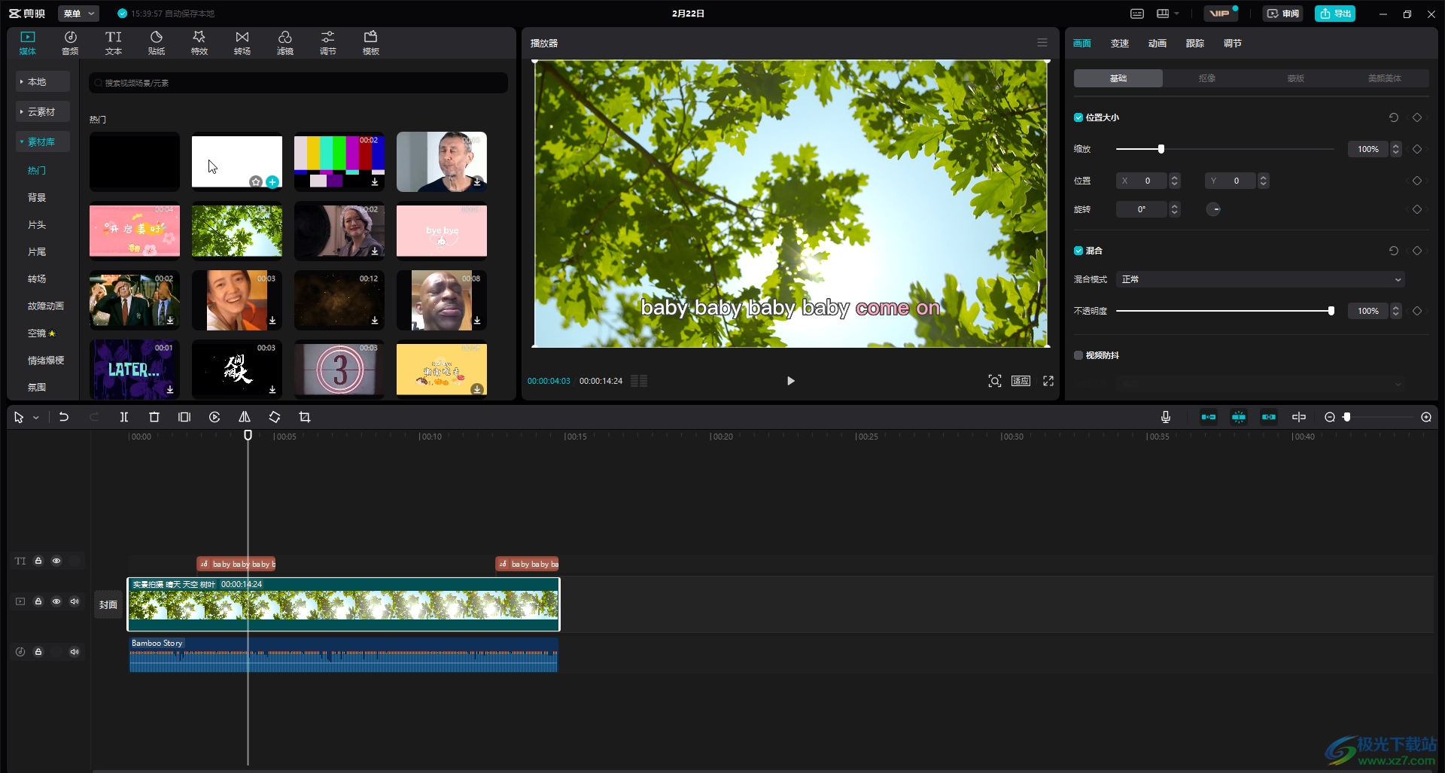Click the 适应 fit ratio button
This screenshot has height=773, width=1445.
pos(1021,381)
